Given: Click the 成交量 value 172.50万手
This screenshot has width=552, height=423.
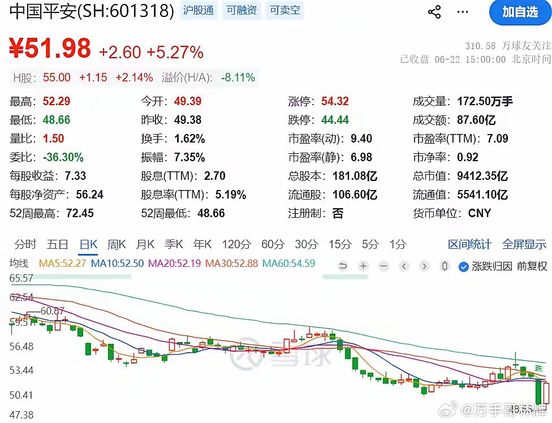Looking at the screenshot, I should (x=485, y=101).
